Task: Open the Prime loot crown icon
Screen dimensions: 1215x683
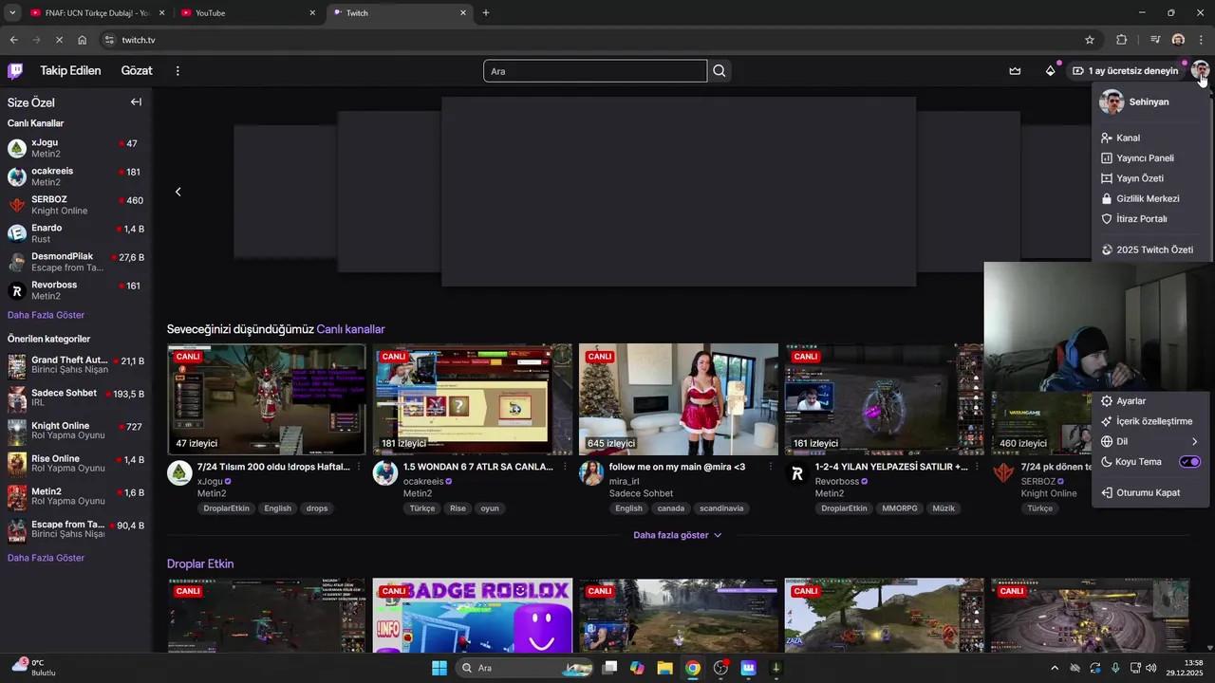Action: click(1015, 71)
